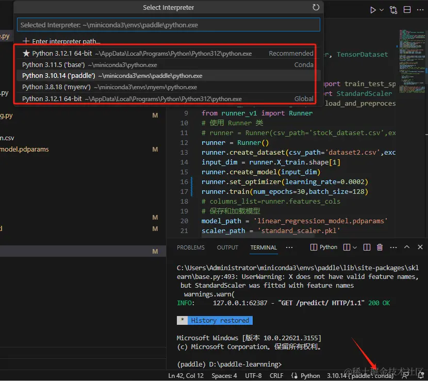
Task: Open the run options dropdown arrow
Action: click(382, 10)
